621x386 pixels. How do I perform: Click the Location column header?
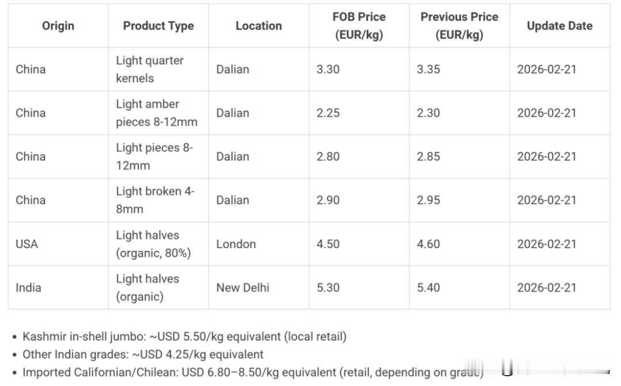pos(259,26)
